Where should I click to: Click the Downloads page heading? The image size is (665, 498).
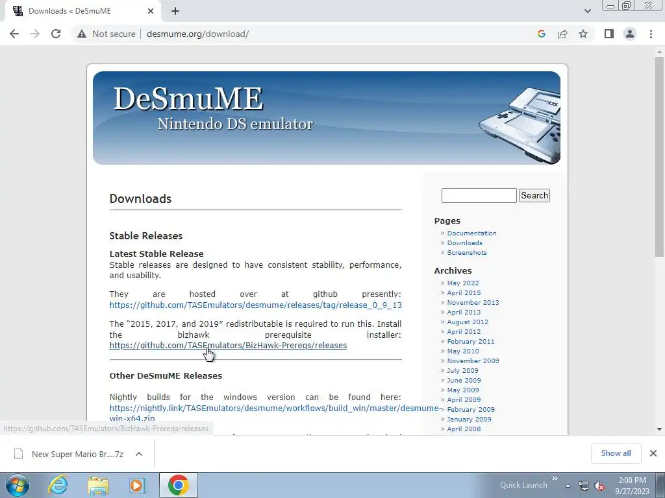tap(140, 199)
